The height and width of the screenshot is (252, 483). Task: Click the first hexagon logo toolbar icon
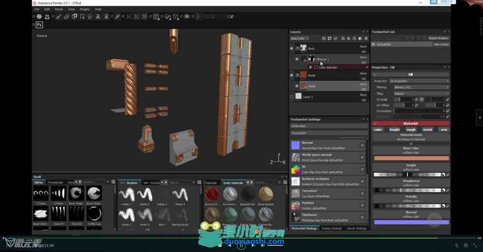coord(39,16)
